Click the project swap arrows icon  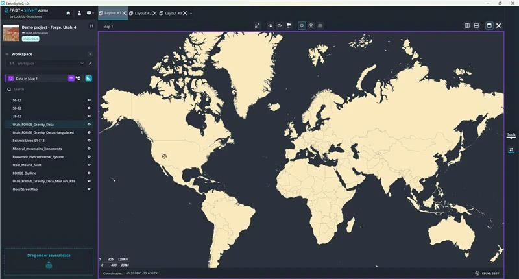[x=91, y=26]
